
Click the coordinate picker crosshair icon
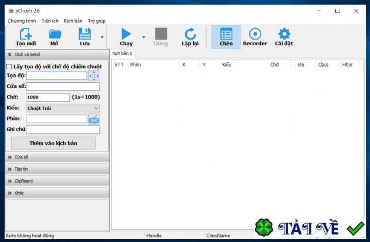point(94,76)
